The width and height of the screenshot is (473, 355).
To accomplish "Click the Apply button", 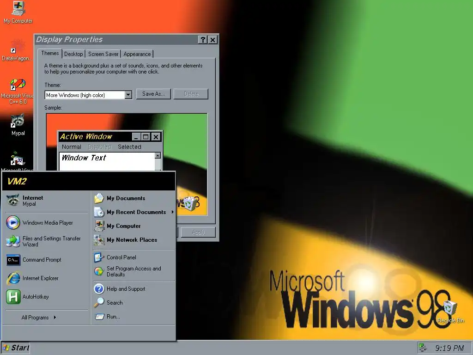I will pos(198,232).
